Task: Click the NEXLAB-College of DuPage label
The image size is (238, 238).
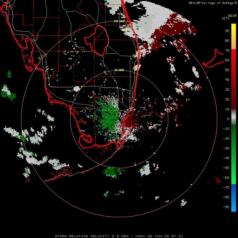Action: coord(211,3)
